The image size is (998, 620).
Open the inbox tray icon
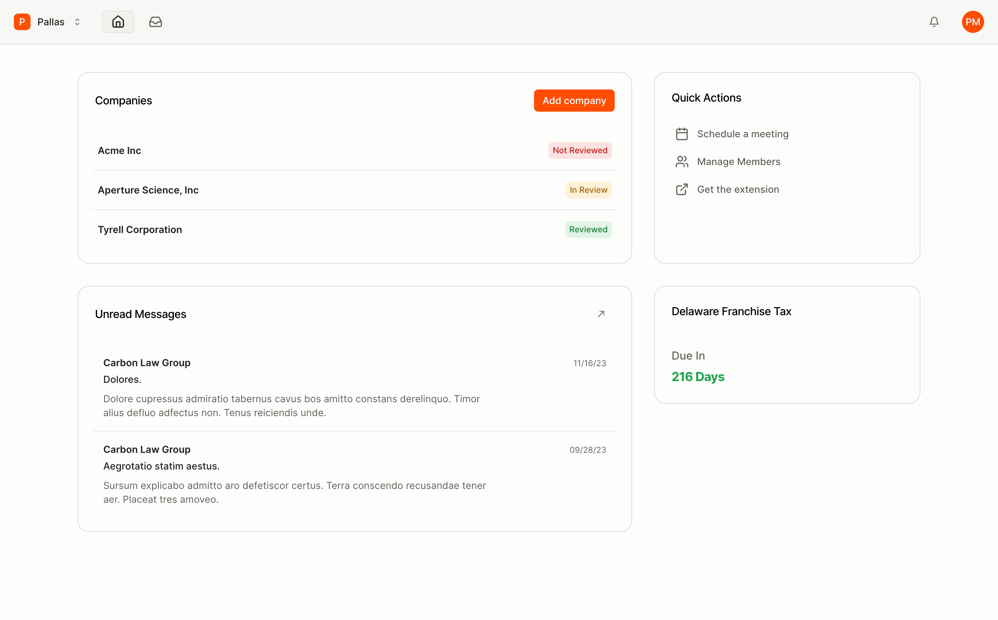coord(155,22)
